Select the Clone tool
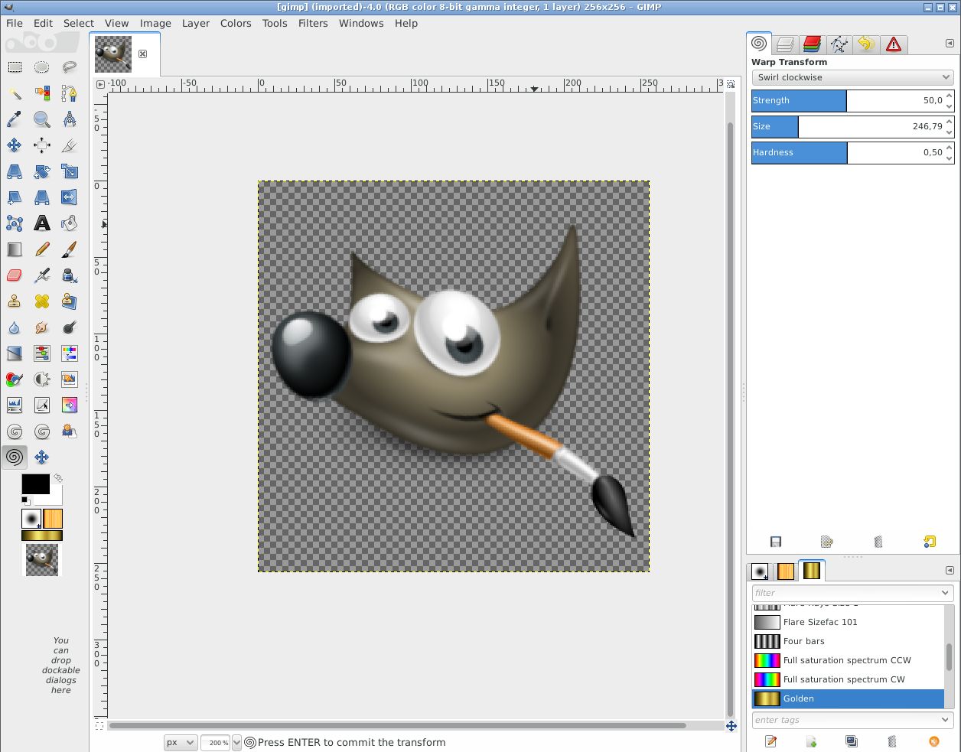The width and height of the screenshot is (961, 752). point(14,300)
